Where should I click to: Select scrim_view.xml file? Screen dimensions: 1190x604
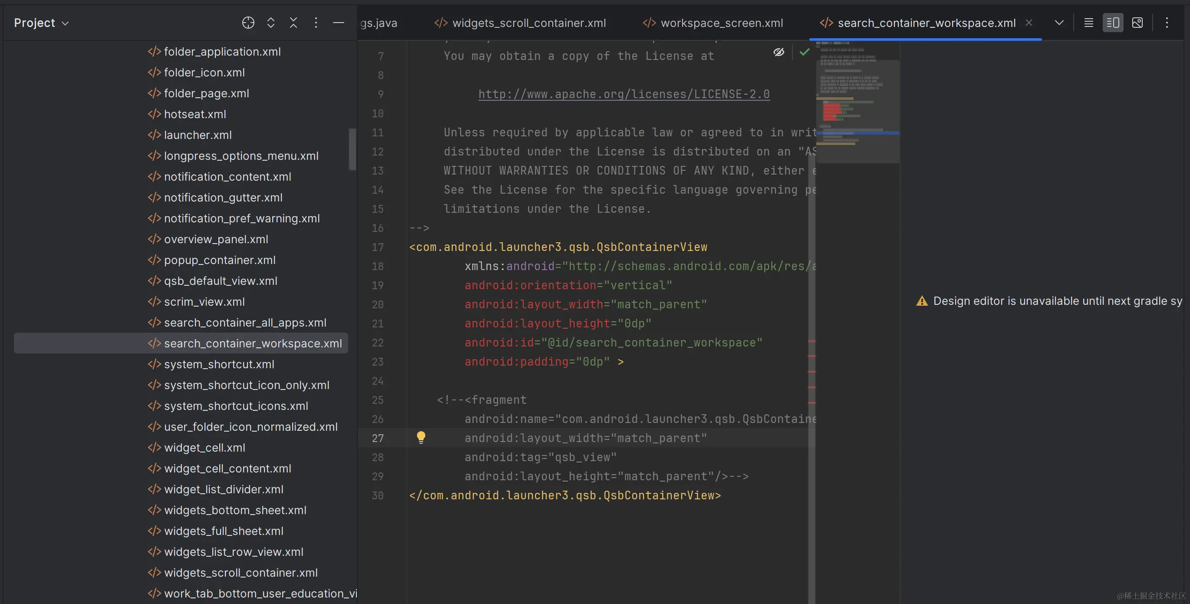pos(196,301)
